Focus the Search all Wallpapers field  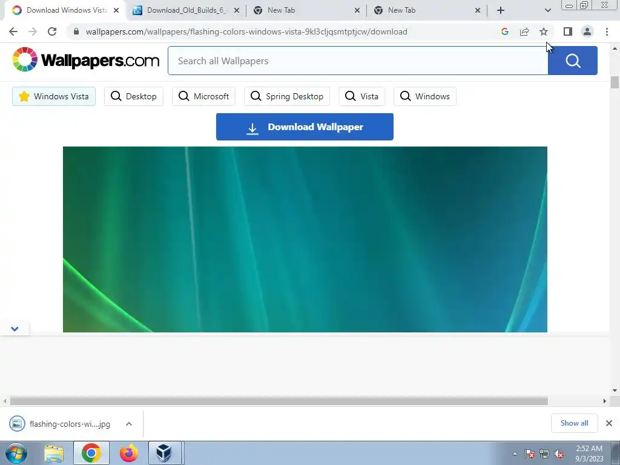pos(358,61)
